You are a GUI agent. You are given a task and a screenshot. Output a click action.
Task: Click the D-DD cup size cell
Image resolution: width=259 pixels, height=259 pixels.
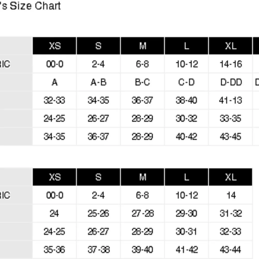[x=231, y=82]
